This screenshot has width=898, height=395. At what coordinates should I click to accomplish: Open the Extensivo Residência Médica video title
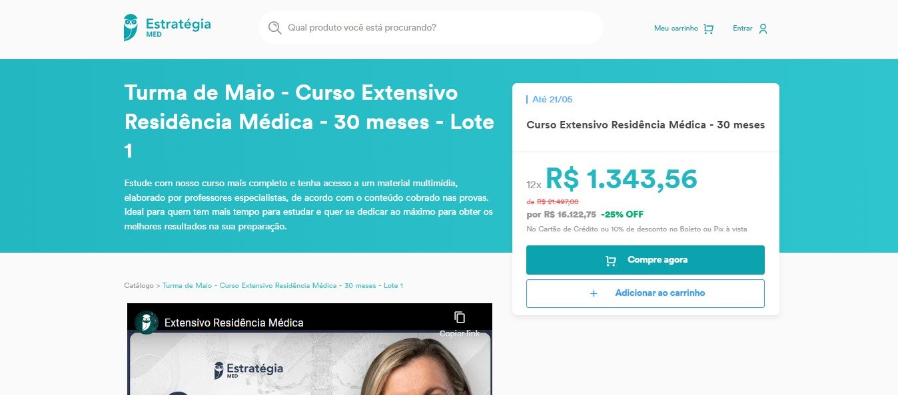pos(234,323)
